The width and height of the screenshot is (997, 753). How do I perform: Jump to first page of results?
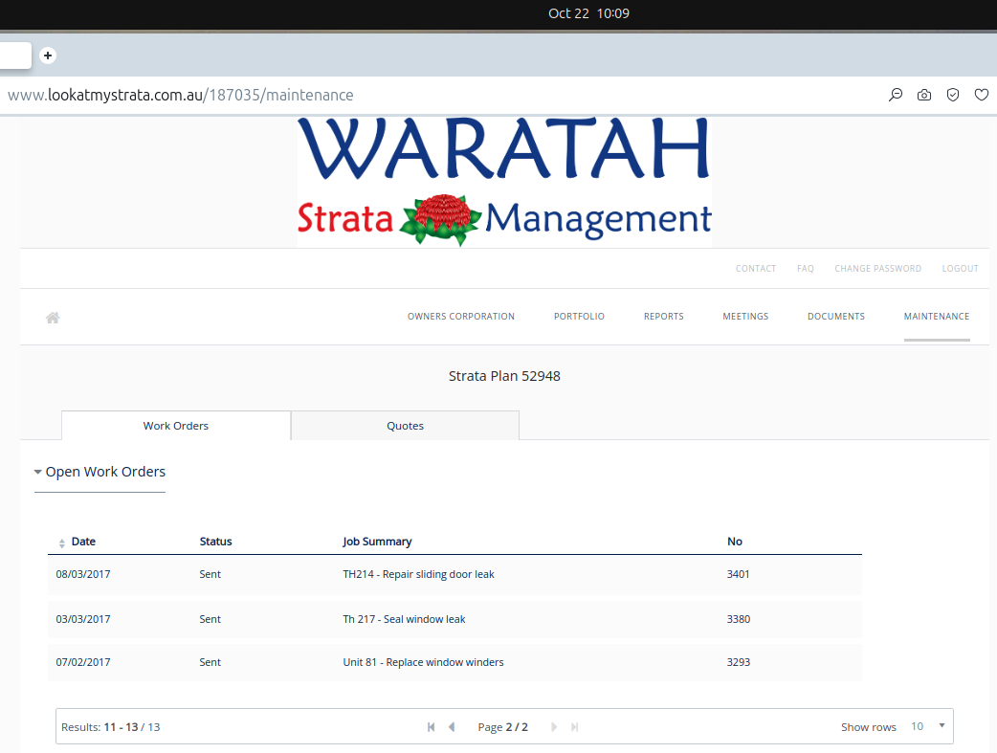[432, 727]
